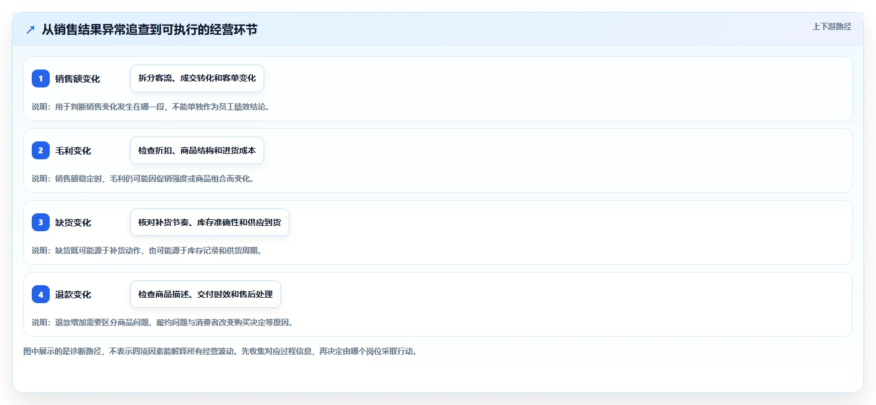Click the 退款变化 row label
The width and height of the screenshot is (876, 405).
click(x=73, y=294)
